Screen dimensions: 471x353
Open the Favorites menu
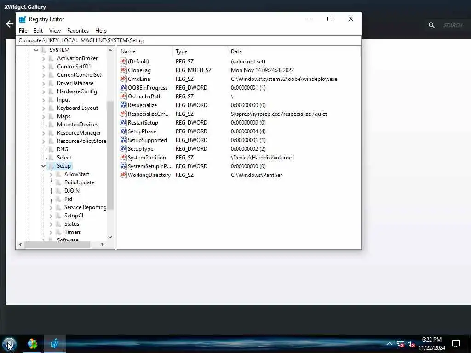click(78, 31)
